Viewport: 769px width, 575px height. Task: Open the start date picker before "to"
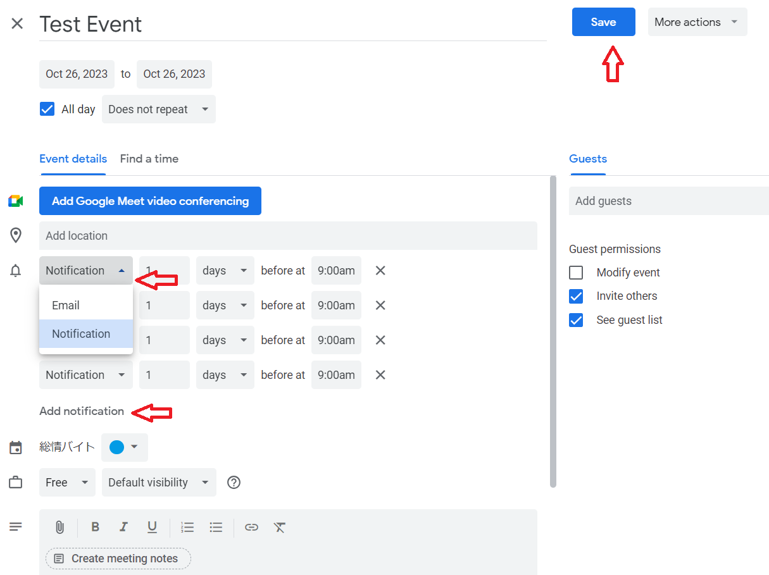pos(77,74)
